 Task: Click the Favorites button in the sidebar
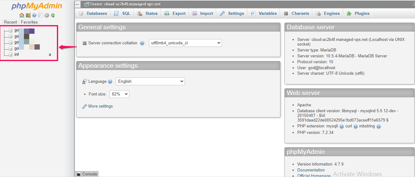pos(29,22)
